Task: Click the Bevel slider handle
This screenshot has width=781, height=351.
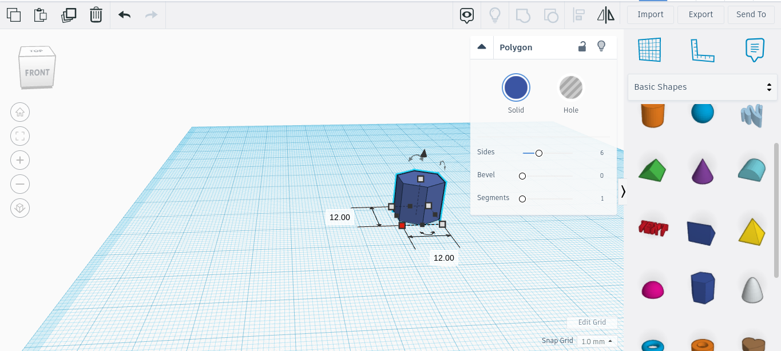Action: tap(522, 176)
